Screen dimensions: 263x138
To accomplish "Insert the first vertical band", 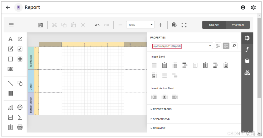I will [154, 97].
